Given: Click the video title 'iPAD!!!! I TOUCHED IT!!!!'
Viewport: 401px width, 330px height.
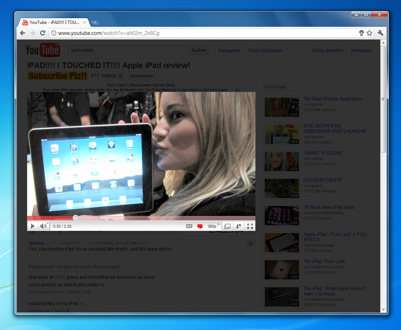Looking at the screenshot, I should [109, 65].
